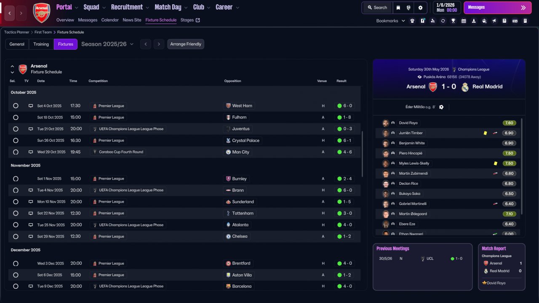This screenshot has width=539, height=303.
Task: Open the Season 2025/26 dropdown
Action: [x=107, y=44]
